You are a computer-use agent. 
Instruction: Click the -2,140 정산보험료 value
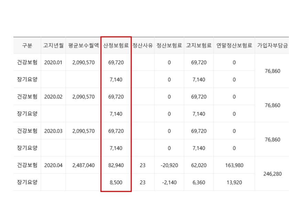tap(169, 182)
